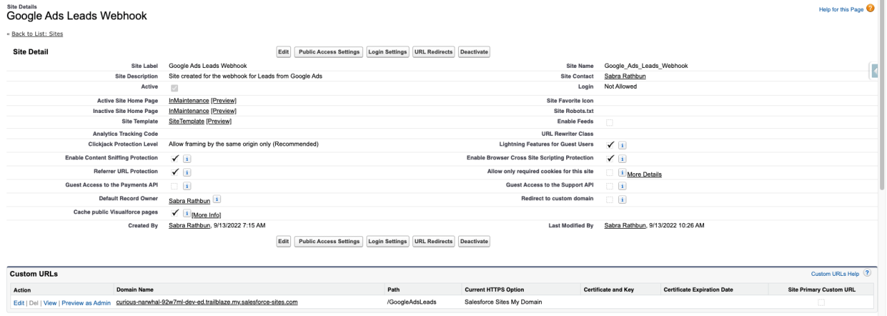Toggle Site Primary Custom URL checkbox
This screenshot has width=887, height=316.
[x=821, y=303]
